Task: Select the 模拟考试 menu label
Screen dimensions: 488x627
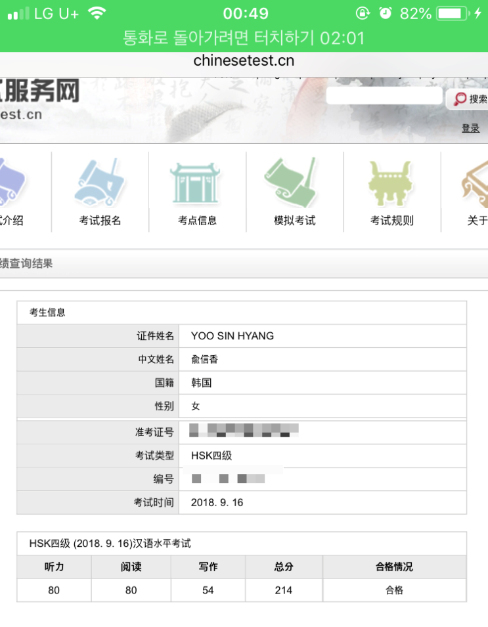Action: (x=295, y=221)
